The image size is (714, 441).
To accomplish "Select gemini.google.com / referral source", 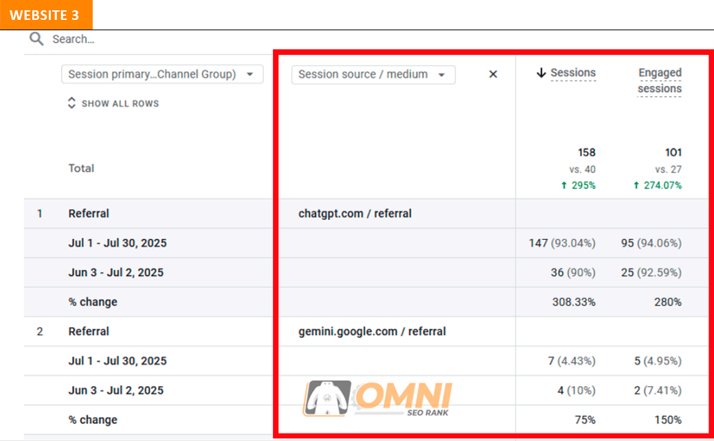I will click(x=372, y=331).
